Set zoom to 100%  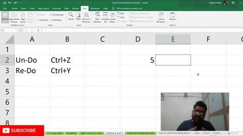[78, 16]
